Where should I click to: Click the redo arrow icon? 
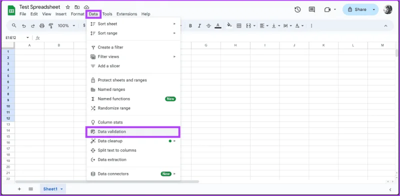point(32,26)
